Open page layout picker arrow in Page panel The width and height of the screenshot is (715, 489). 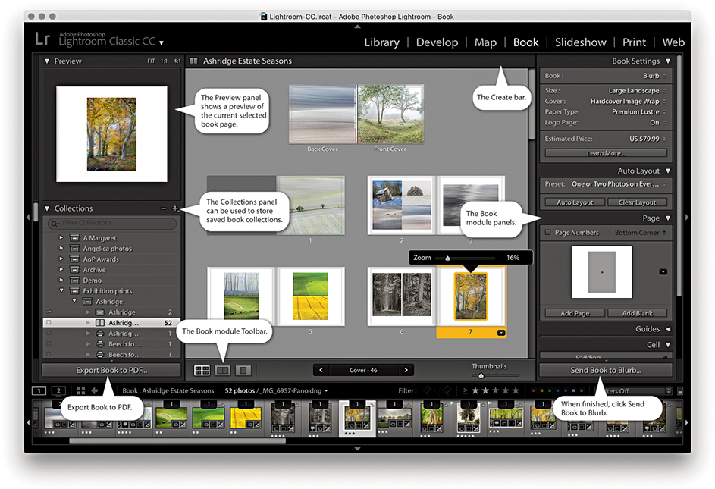[663, 272]
